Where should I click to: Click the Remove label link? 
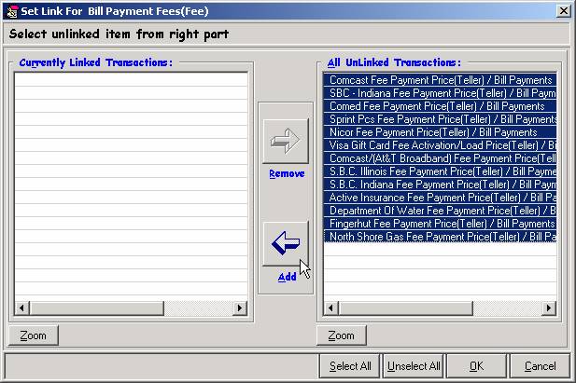[x=287, y=173]
